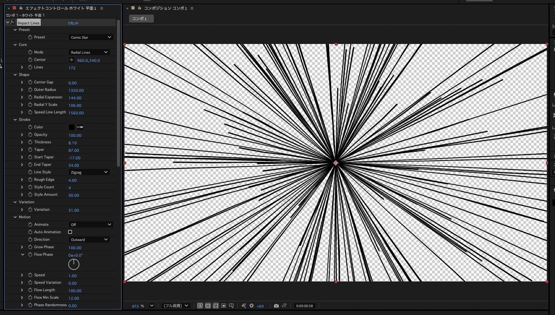The image size is (555, 315).
Task: Click the Fast Previews icon in the viewer footer
Action: [200, 306]
